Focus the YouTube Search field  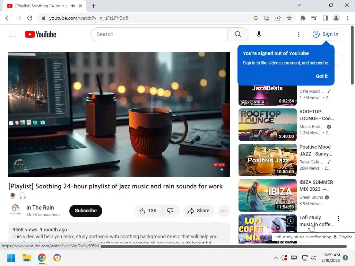point(159,34)
